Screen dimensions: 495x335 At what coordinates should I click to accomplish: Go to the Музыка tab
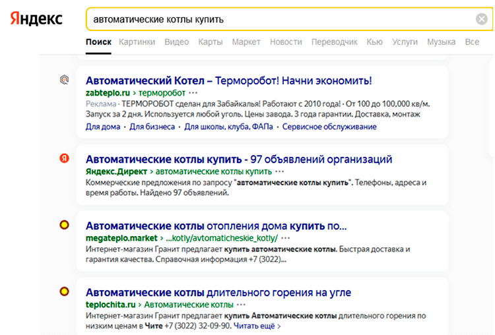(442, 42)
